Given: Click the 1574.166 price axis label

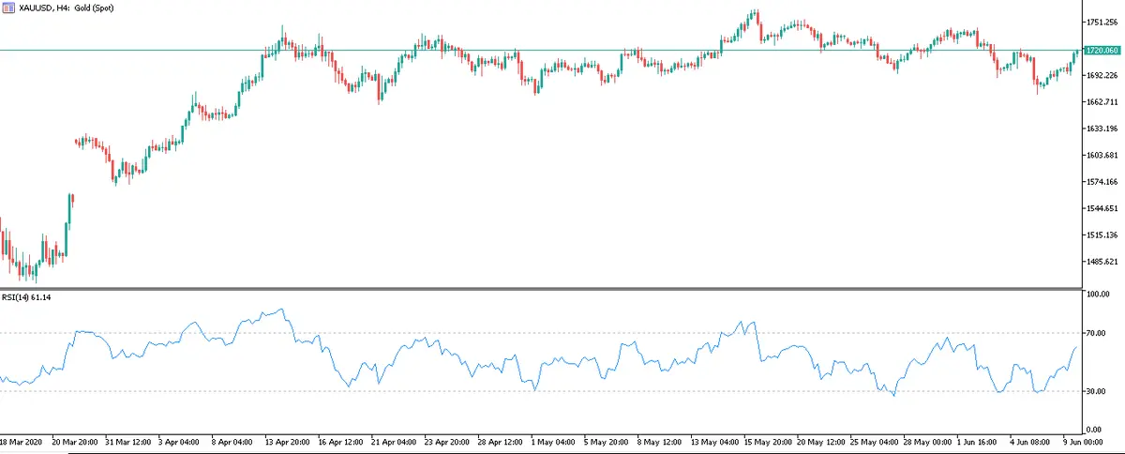Looking at the screenshot, I should [1099, 182].
